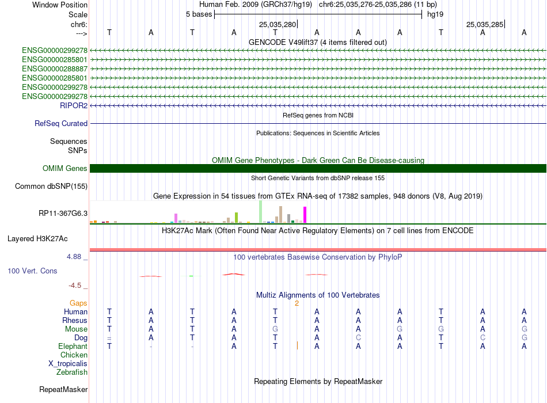
Task: Click the = symbol in Dog row
Action: (x=109, y=338)
